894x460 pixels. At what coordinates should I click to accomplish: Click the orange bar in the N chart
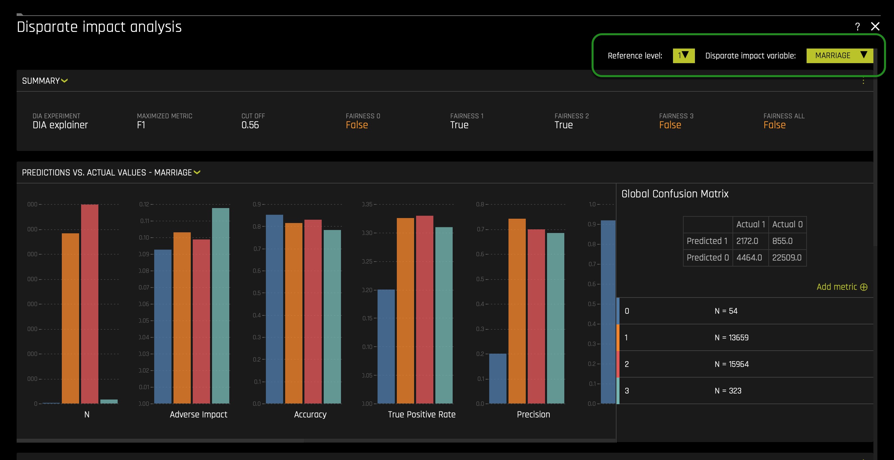coord(70,318)
